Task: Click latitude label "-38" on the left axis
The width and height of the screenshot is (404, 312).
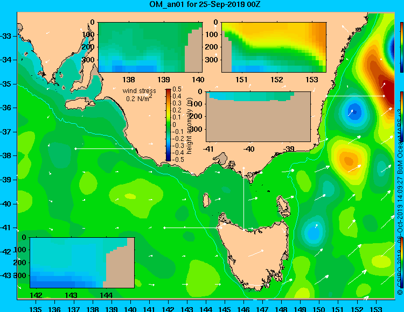Action: tap(6, 156)
